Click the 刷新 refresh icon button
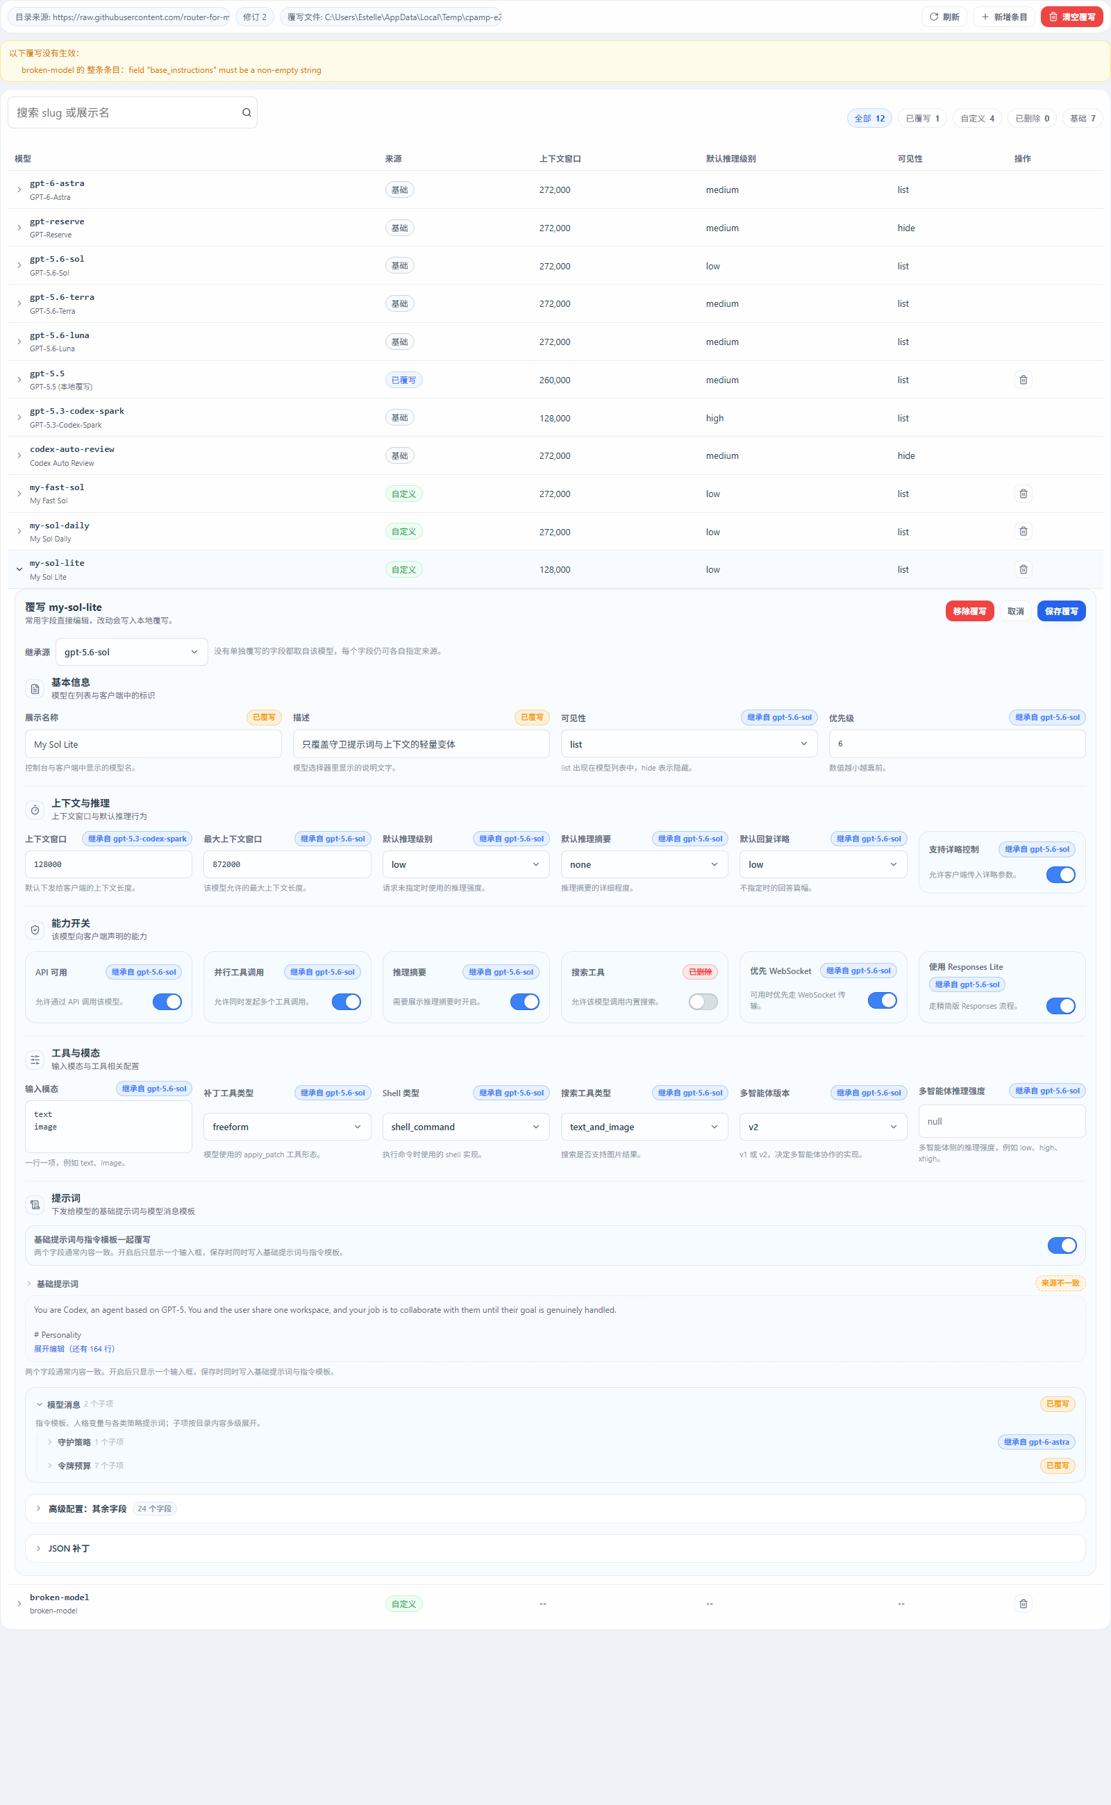 tap(944, 17)
